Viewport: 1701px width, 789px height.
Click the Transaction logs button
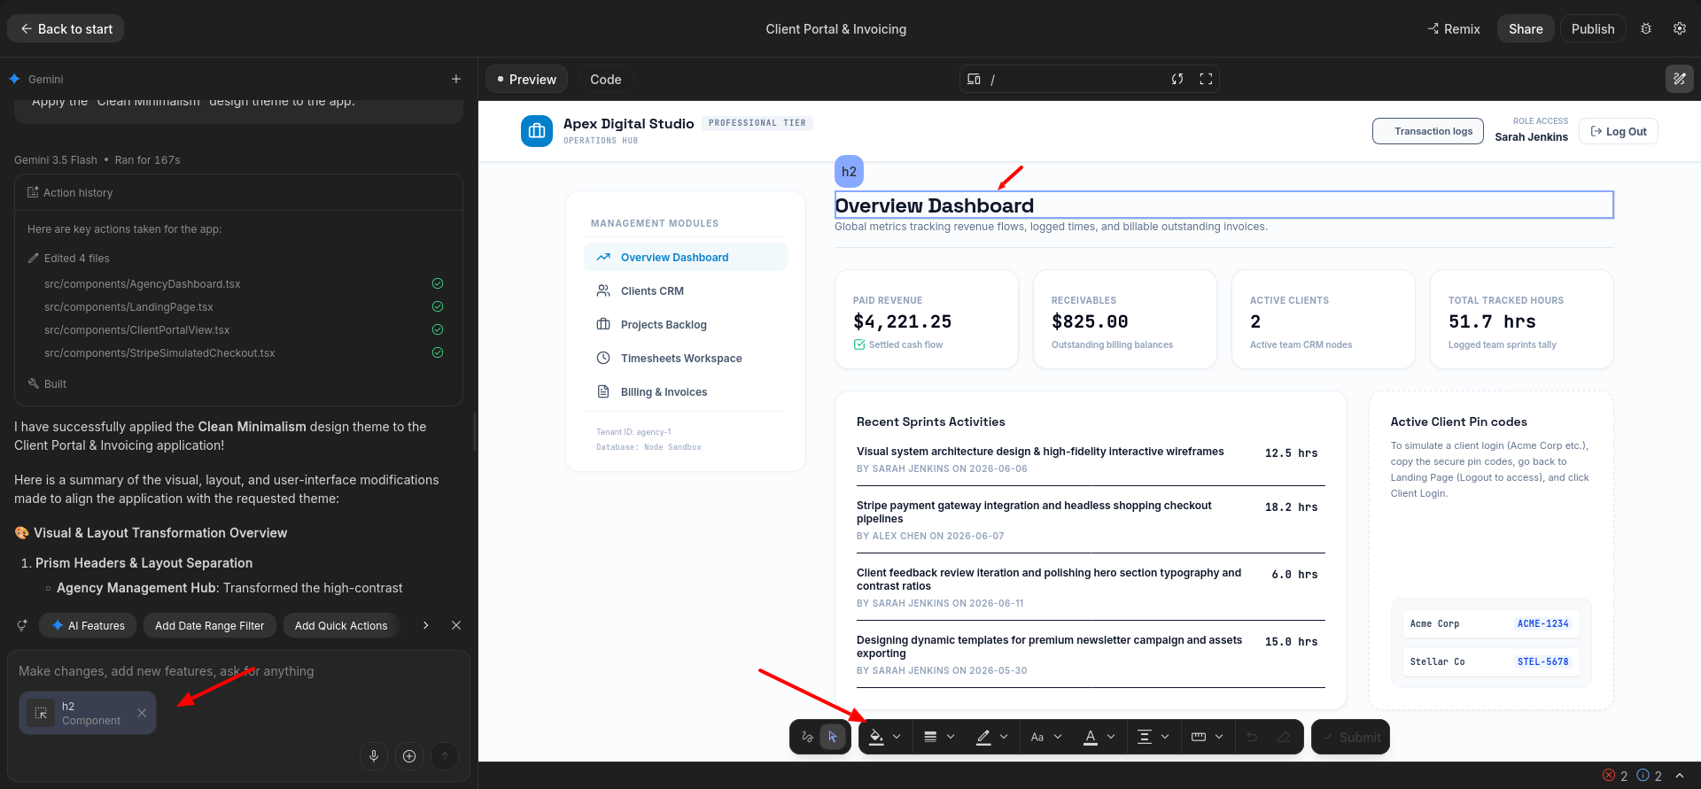click(x=1428, y=131)
